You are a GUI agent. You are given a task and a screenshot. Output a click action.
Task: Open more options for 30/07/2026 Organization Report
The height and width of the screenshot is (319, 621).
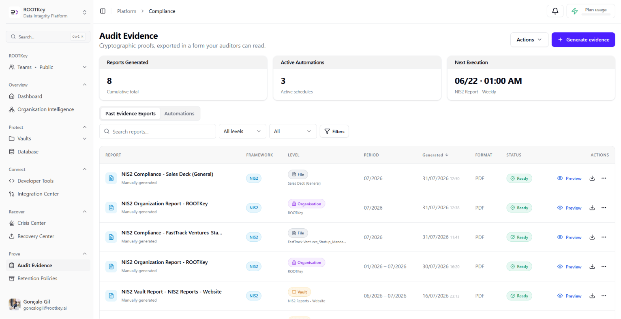click(604, 267)
